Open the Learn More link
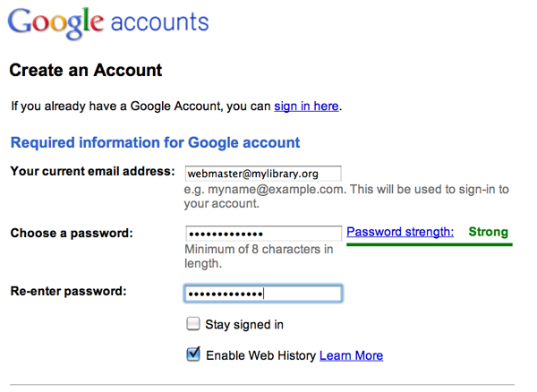537x392 pixels. [351, 355]
